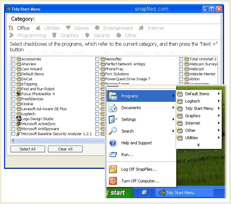Check the Accessories checkbox
Image resolution: width=231 pixels, height=204 pixels.
tap(14, 59)
